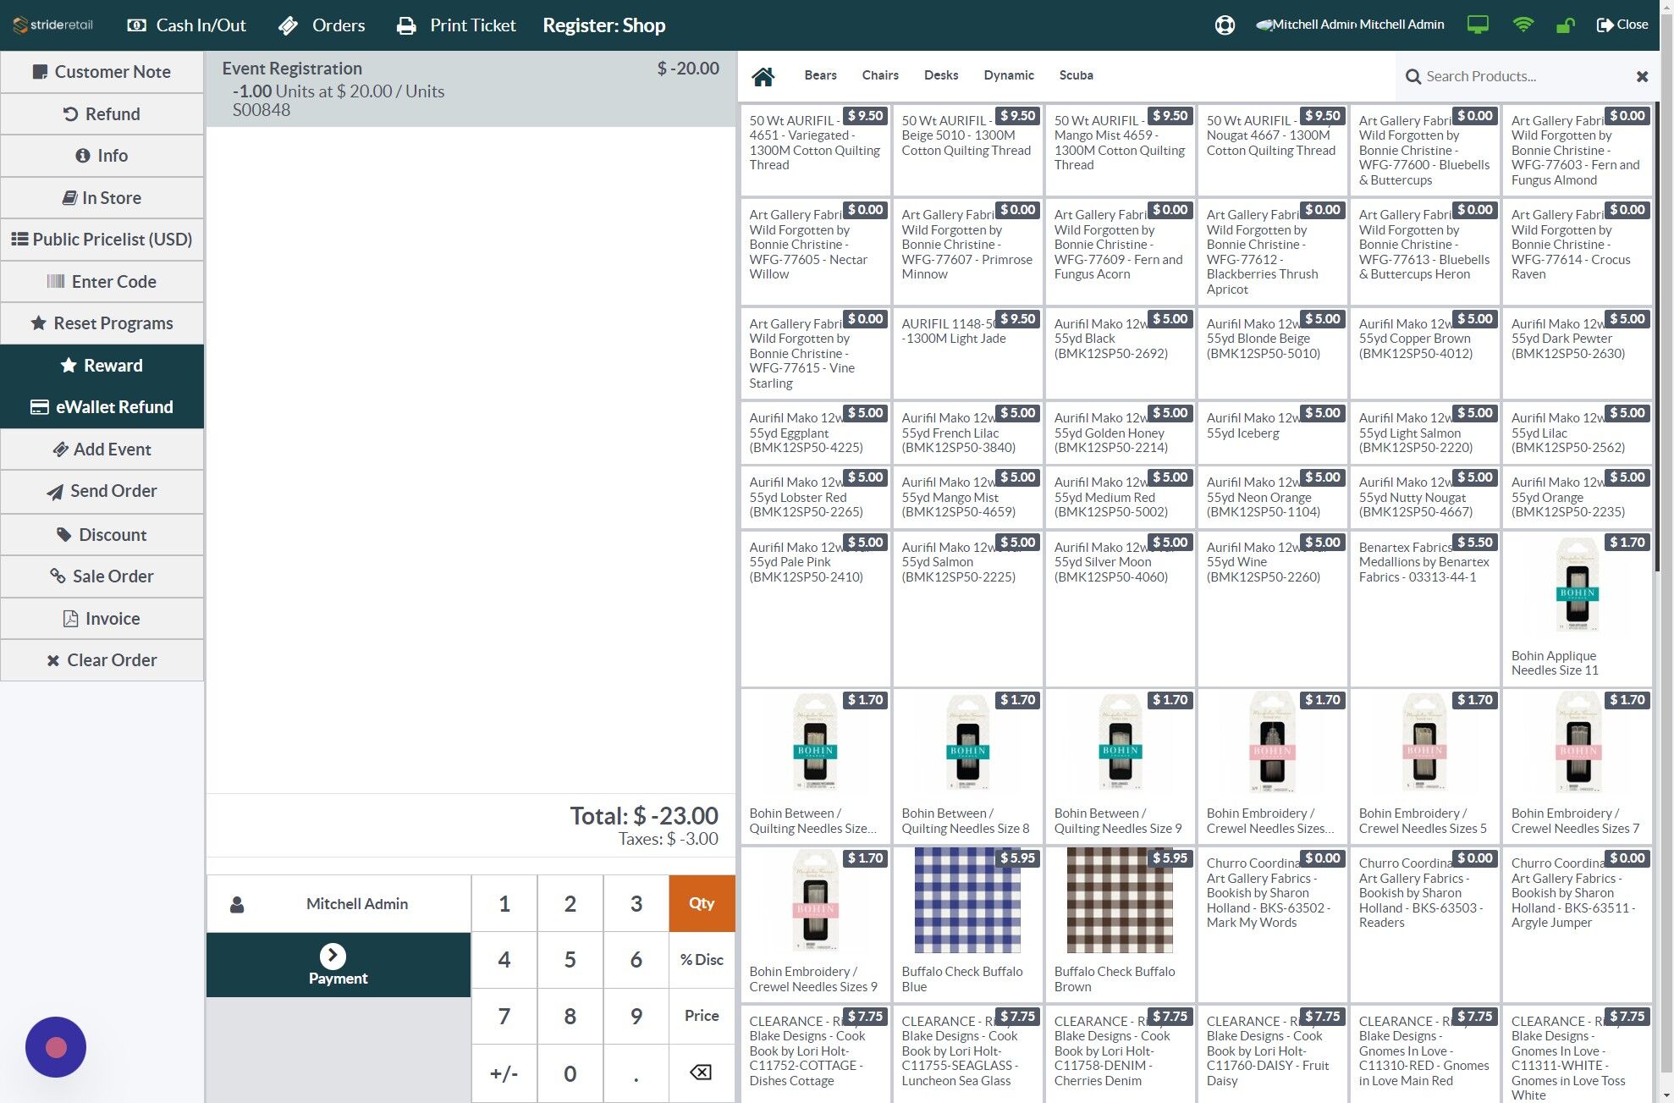
Task: Proceed to Payment
Action: coord(339,965)
